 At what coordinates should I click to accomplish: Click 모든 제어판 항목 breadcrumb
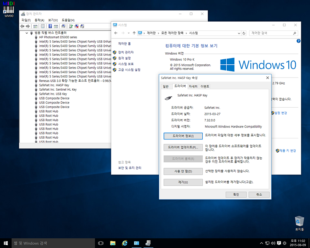pos(172,33)
